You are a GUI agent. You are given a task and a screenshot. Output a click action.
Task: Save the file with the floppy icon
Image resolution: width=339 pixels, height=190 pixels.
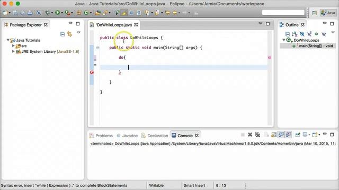tap(15, 13)
